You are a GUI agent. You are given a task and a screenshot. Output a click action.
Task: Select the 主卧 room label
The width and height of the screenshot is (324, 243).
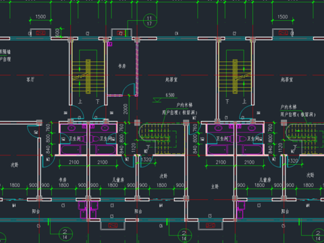coord(215,186)
